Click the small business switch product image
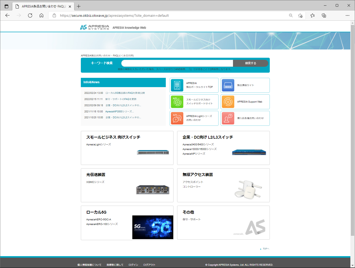 pyautogui.click(x=153, y=152)
